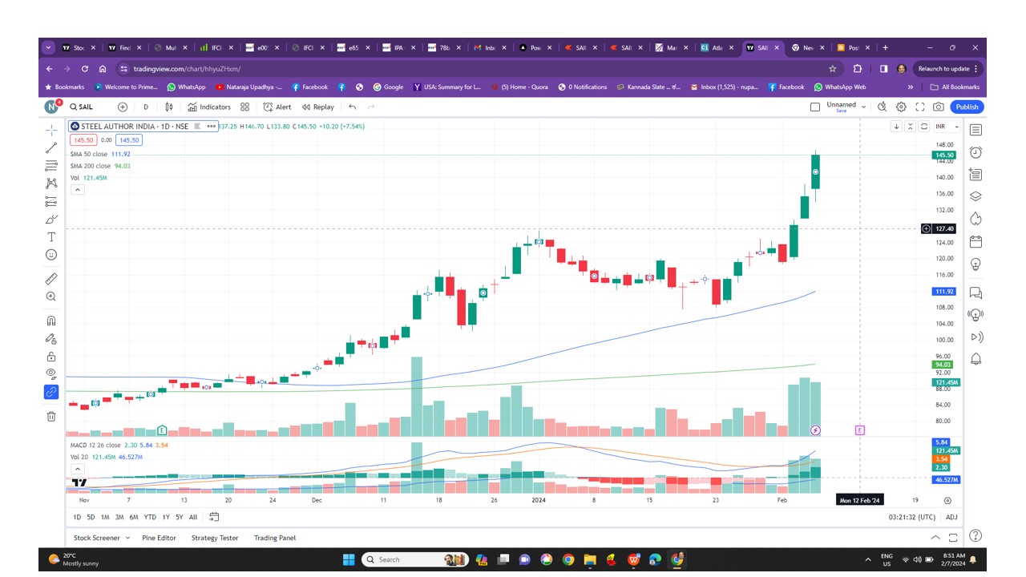This screenshot has width=1026, height=577.
Task: Open indicator templates grid
Action: point(245,107)
